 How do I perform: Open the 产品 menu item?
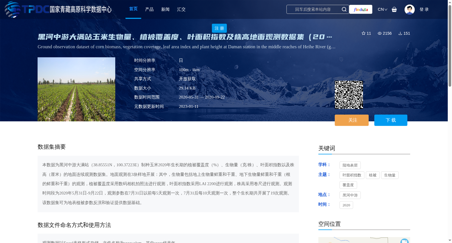click(x=149, y=9)
